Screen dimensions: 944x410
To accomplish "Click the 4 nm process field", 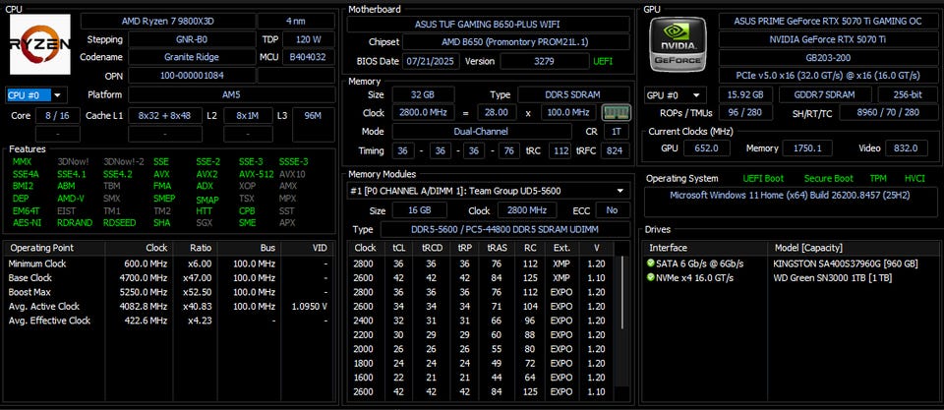I will (296, 21).
